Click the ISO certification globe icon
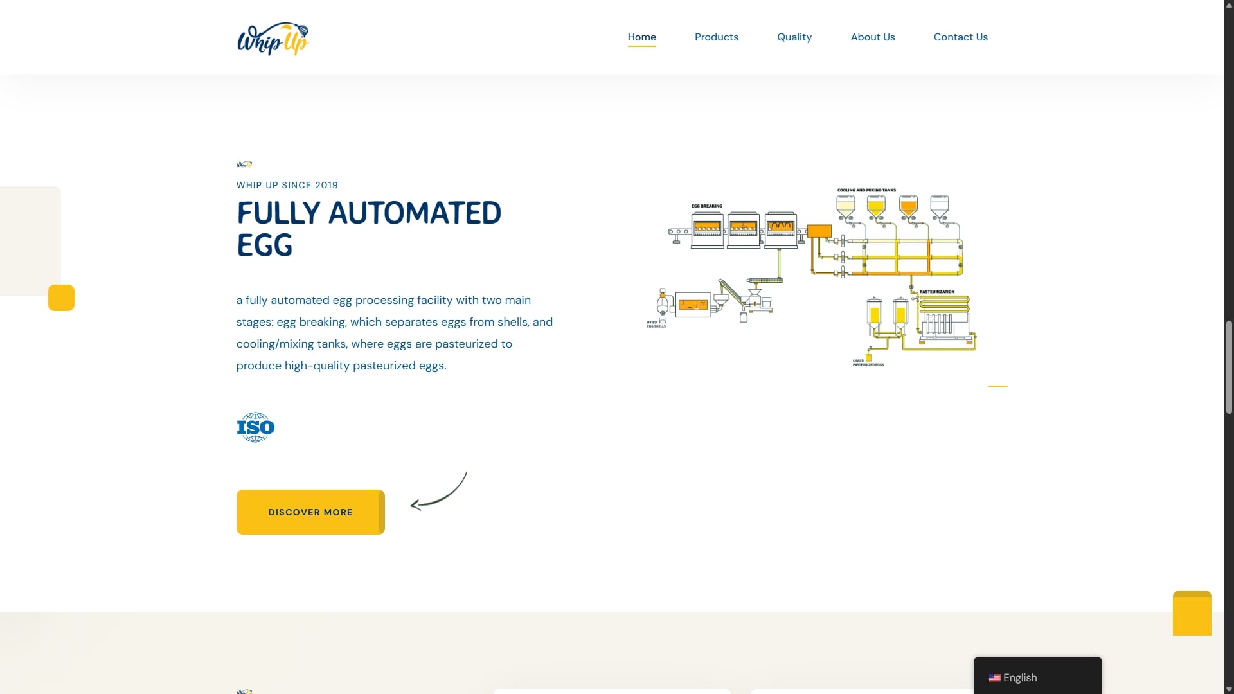Viewport: 1234px width, 694px height. [x=255, y=427]
